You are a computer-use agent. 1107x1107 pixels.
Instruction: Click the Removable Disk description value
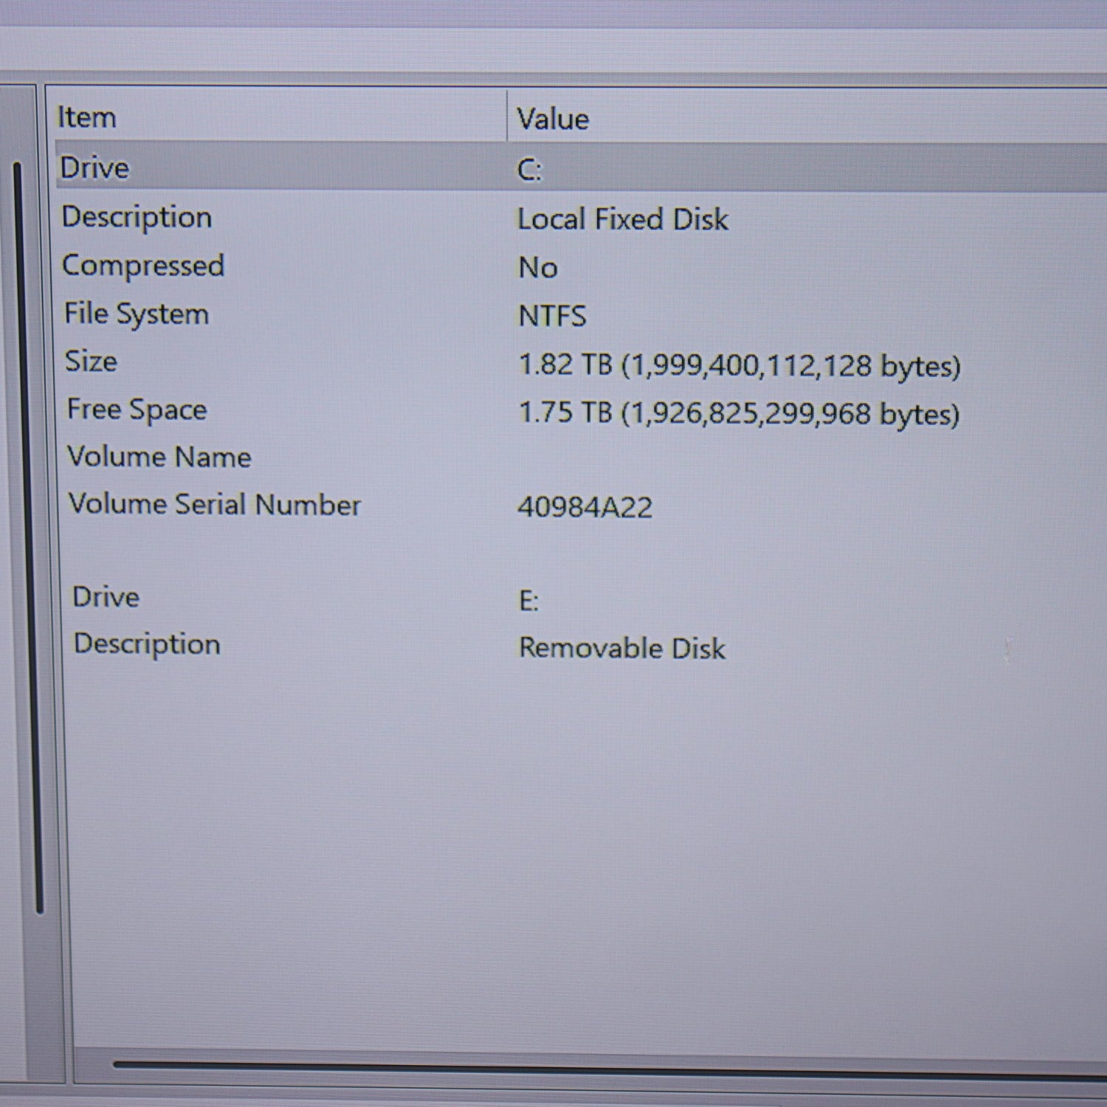pos(622,648)
